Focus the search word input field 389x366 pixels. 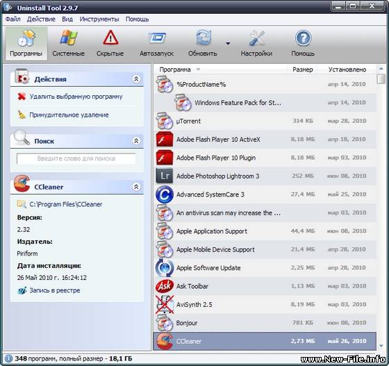[76, 158]
